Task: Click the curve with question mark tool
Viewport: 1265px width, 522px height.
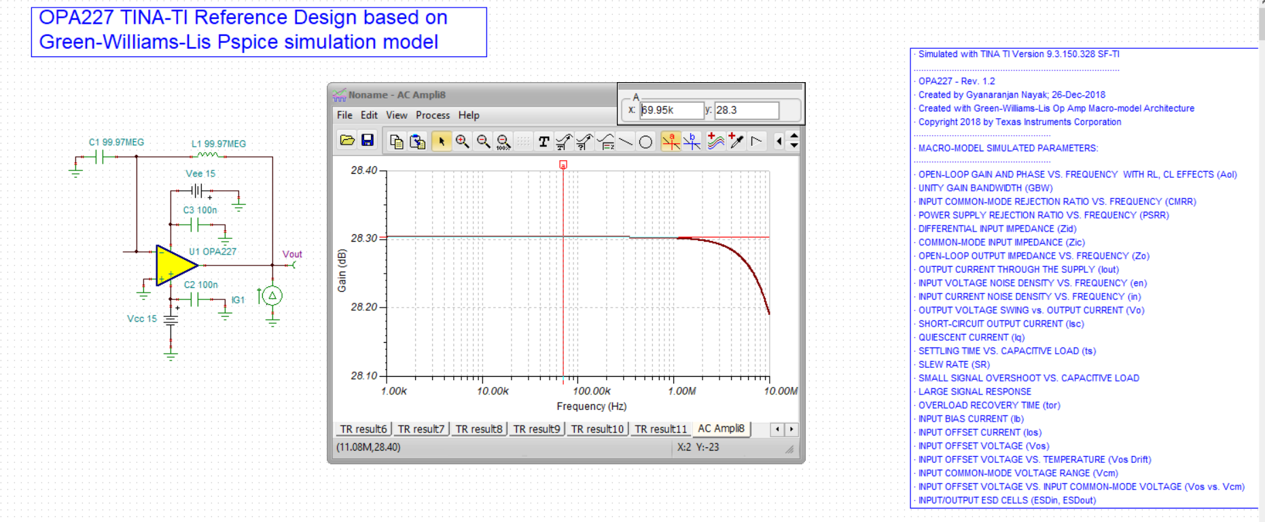Action: pyautogui.click(x=584, y=141)
